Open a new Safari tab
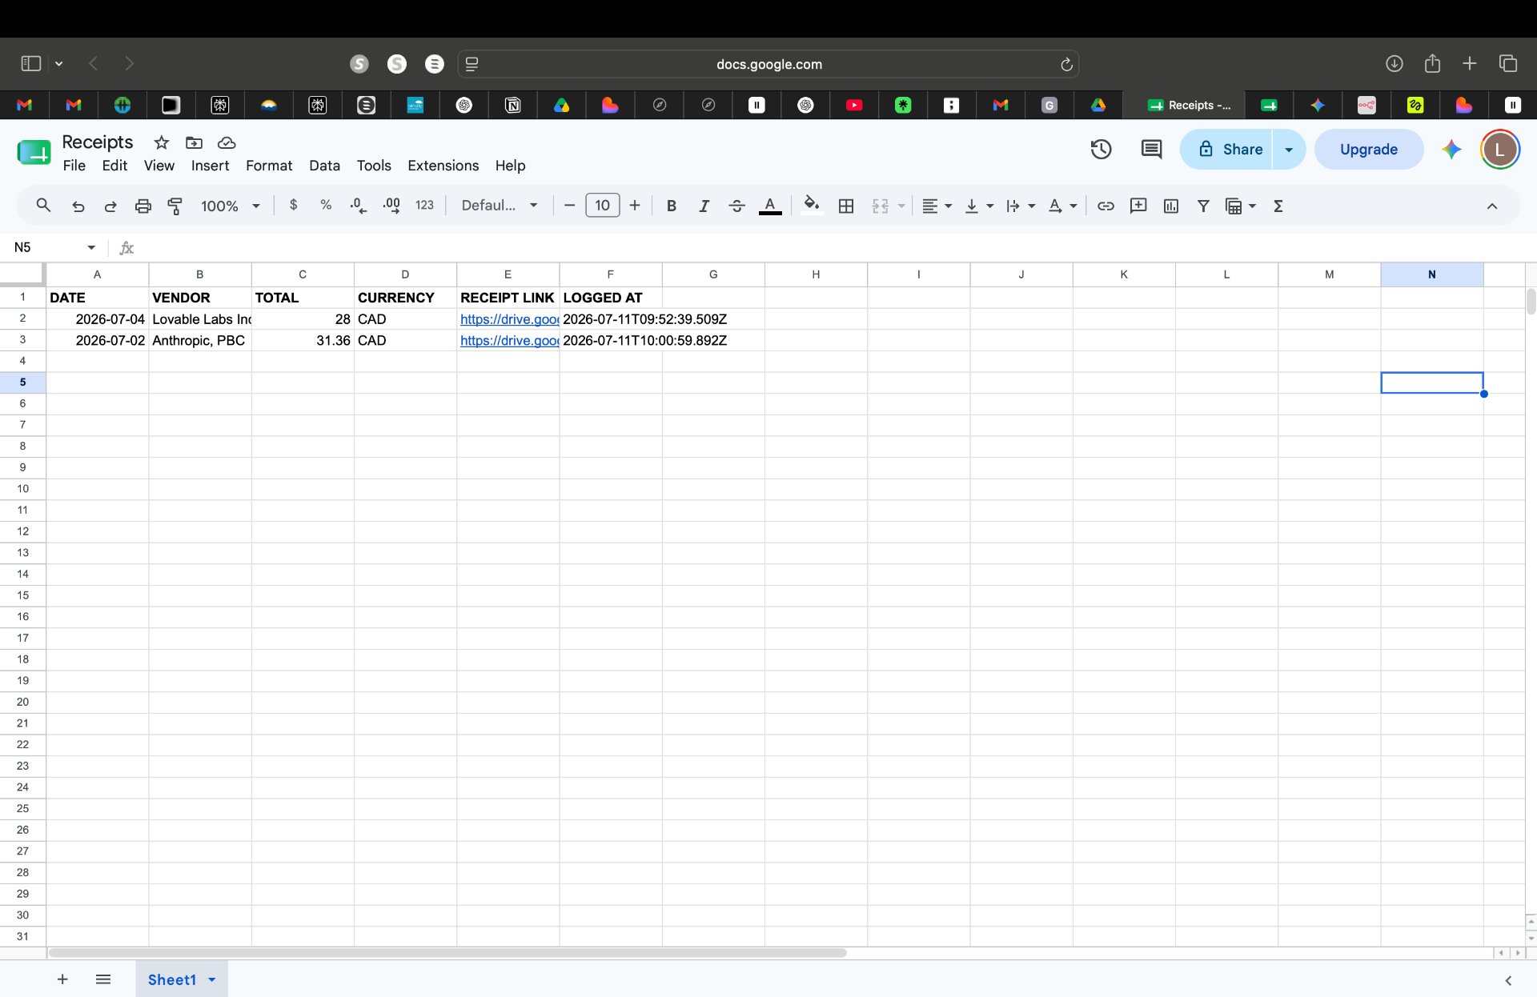This screenshot has height=997, width=1537. 1470,63
